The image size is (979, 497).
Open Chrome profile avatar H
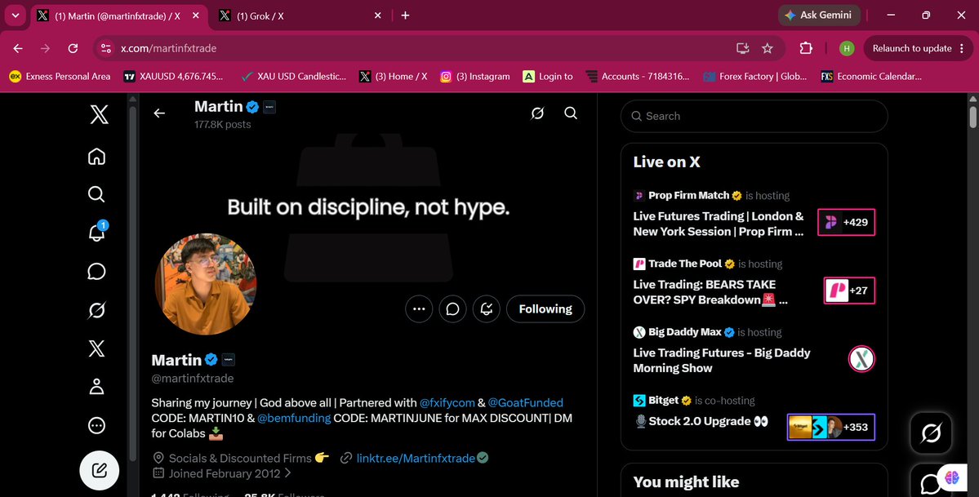[x=847, y=48]
